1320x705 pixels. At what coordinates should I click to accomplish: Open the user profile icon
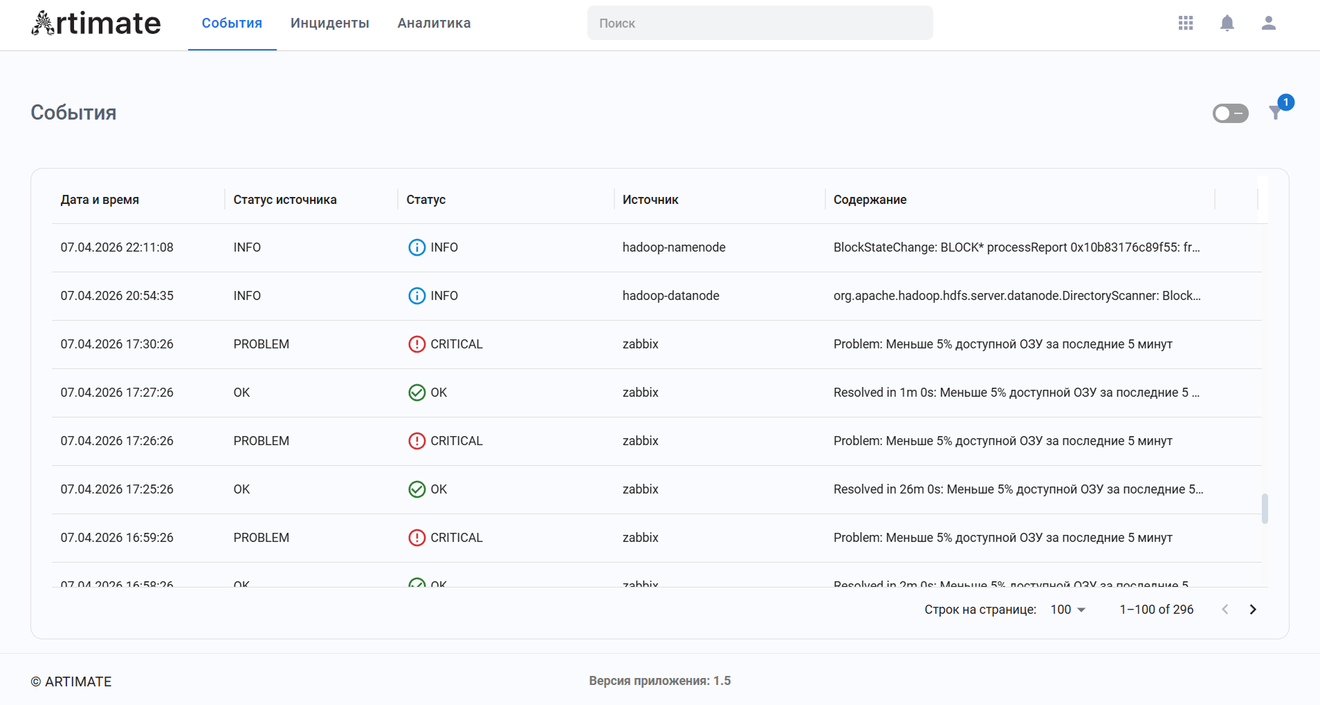click(1268, 23)
